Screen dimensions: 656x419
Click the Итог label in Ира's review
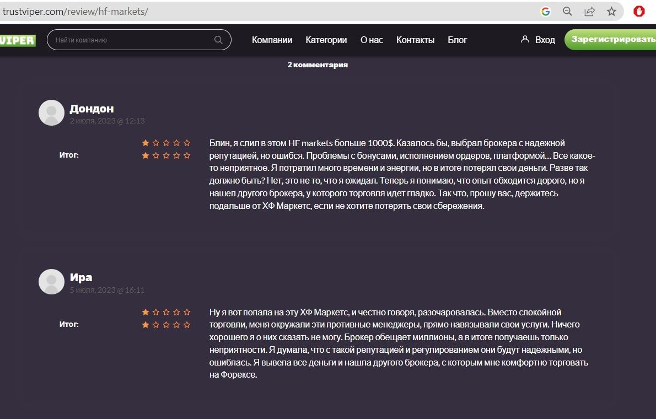point(69,324)
